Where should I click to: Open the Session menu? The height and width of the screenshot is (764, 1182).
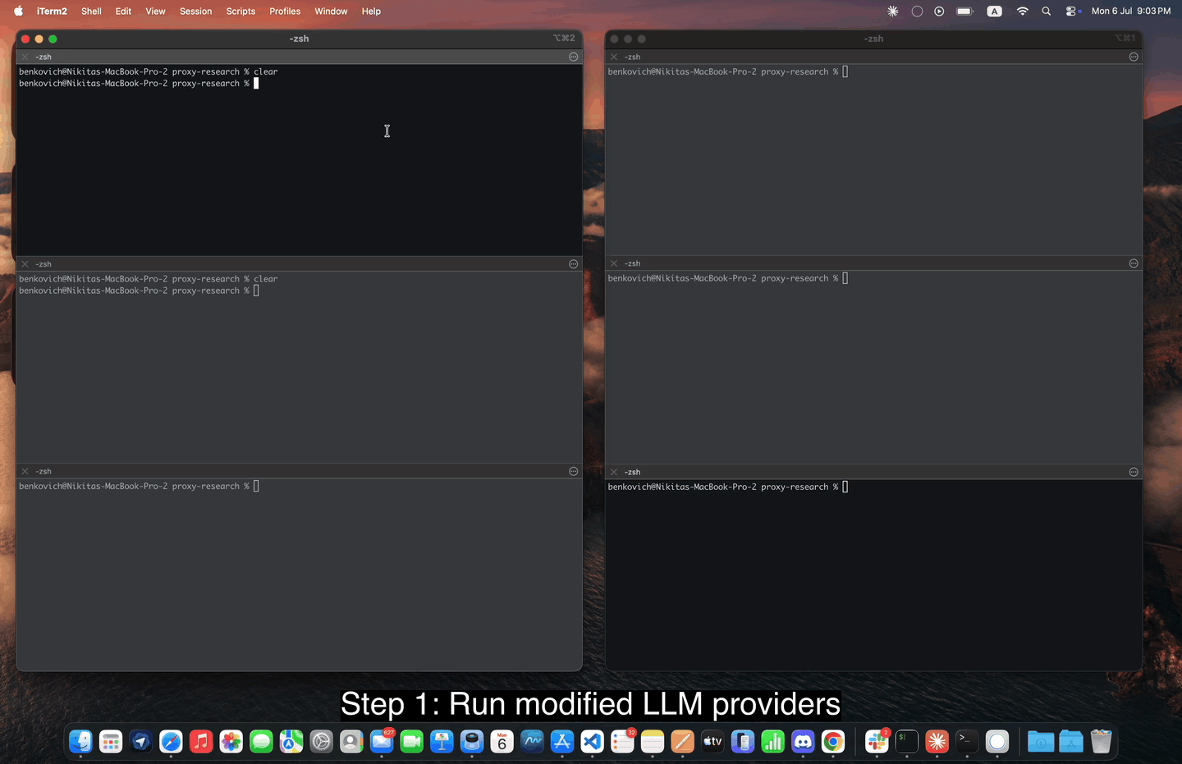click(x=195, y=11)
